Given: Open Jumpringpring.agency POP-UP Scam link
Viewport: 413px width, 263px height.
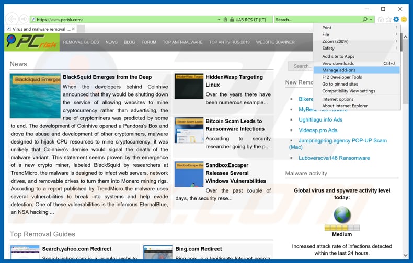Looking at the screenshot, I should tap(342, 141).
